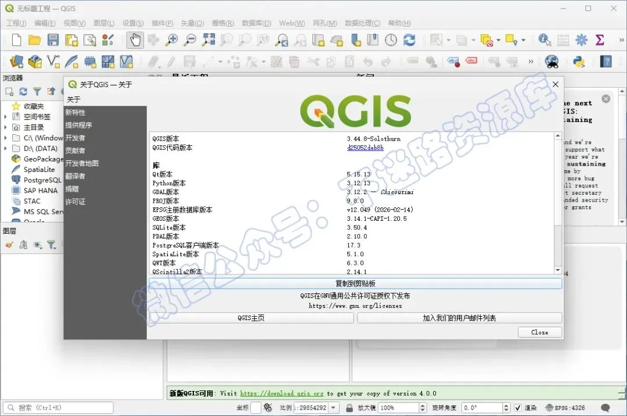Switch to License tab in About dialog

pyautogui.click(x=75, y=202)
